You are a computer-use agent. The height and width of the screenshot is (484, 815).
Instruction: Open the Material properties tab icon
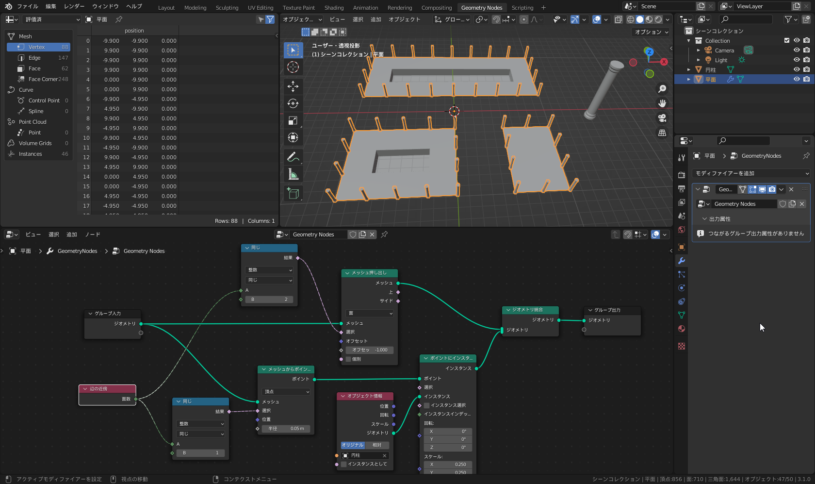click(x=682, y=329)
